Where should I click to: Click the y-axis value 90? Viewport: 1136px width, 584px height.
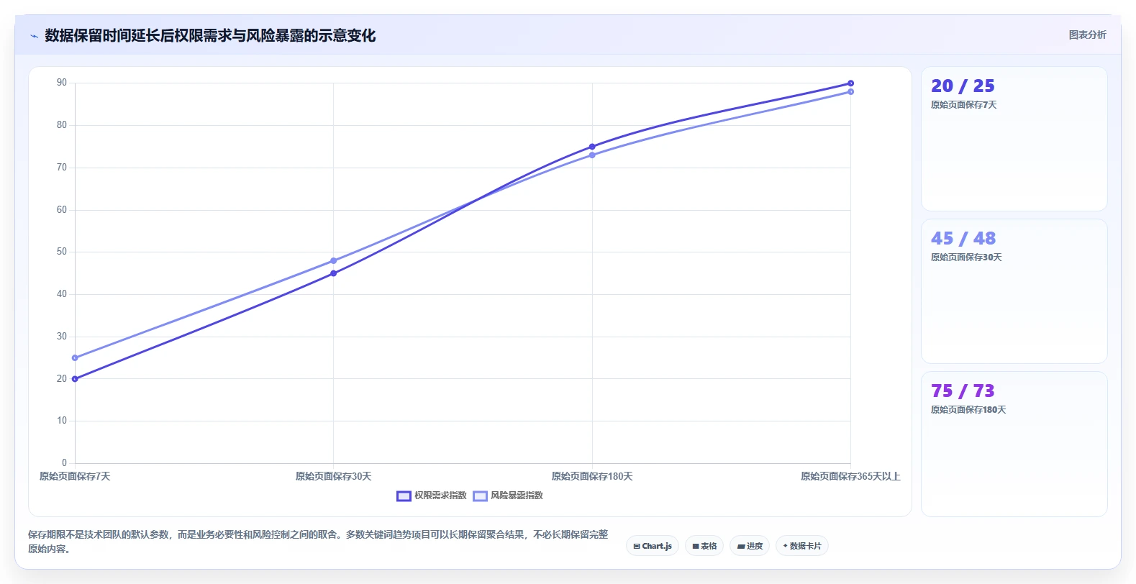pos(62,83)
